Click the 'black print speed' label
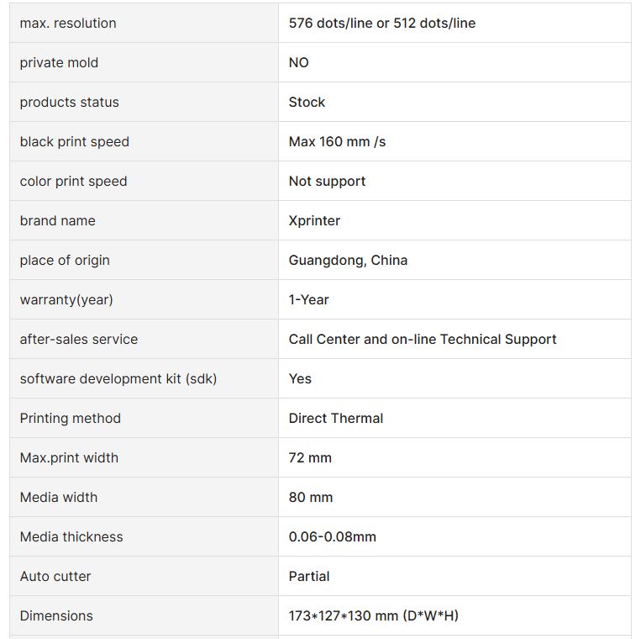 coord(74,141)
